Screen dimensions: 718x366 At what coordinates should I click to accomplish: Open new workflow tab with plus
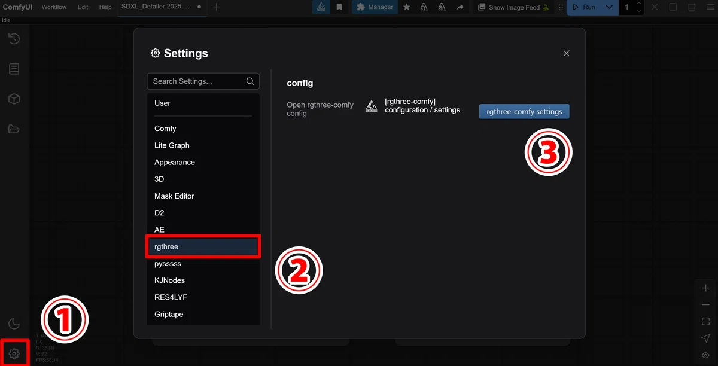217,7
